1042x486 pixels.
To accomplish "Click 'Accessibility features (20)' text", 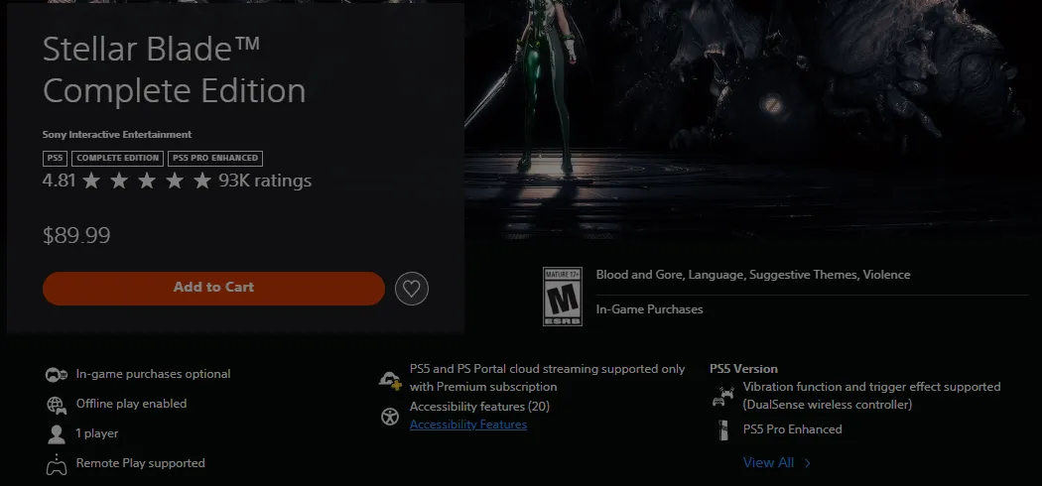I will 479,407.
